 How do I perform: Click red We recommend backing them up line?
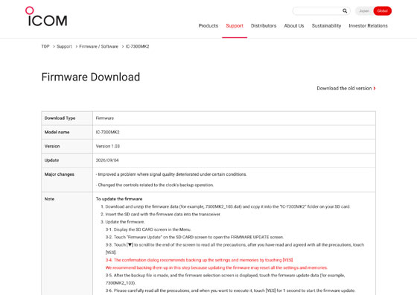tap(217, 268)
